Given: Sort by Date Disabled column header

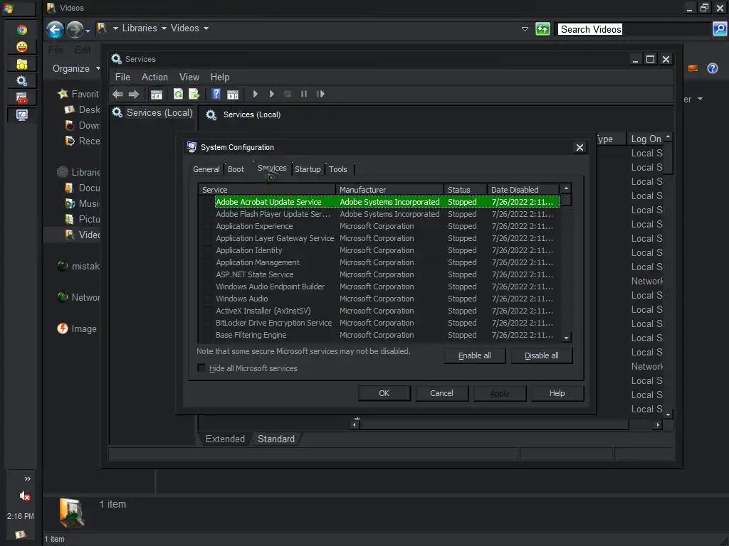Looking at the screenshot, I should coord(523,190).
